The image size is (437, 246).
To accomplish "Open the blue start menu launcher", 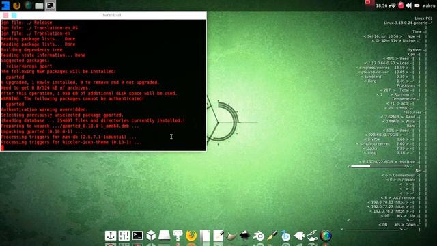I will (5, 5).
